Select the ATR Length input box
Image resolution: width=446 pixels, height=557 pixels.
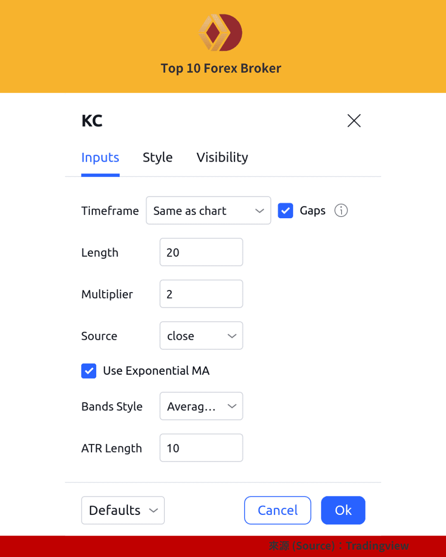[201, 448]
